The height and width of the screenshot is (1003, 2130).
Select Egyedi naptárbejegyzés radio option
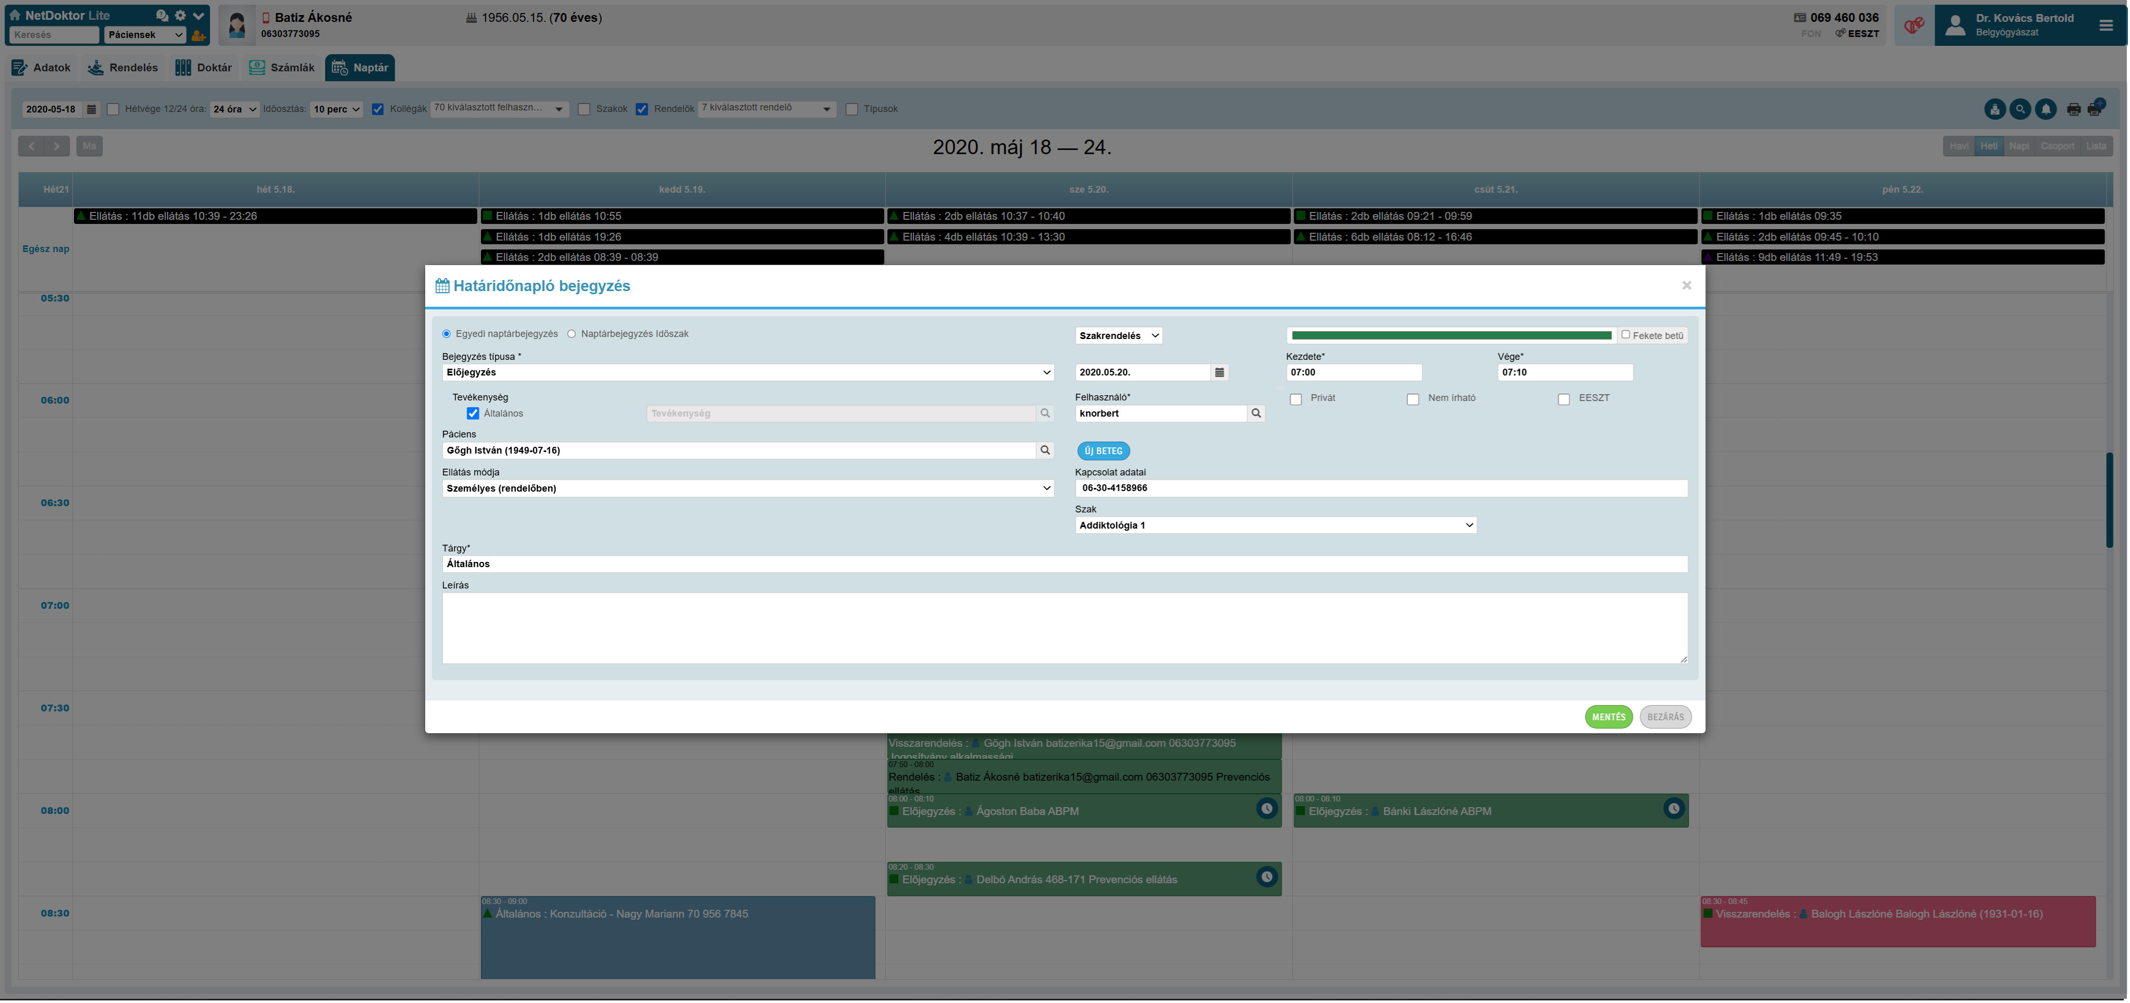click(447, 335)
